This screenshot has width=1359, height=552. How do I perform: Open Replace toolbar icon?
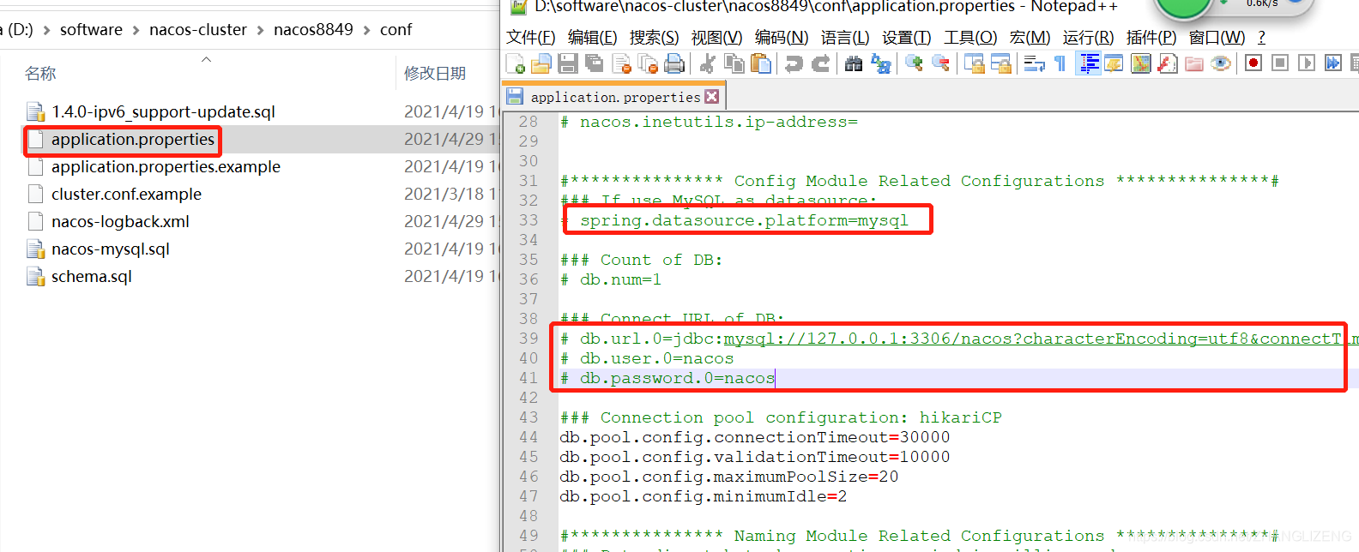tap(881, 63)
